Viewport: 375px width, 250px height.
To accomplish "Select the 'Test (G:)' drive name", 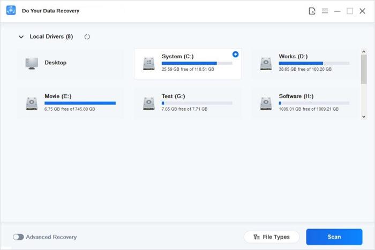I will click(174, 96).
